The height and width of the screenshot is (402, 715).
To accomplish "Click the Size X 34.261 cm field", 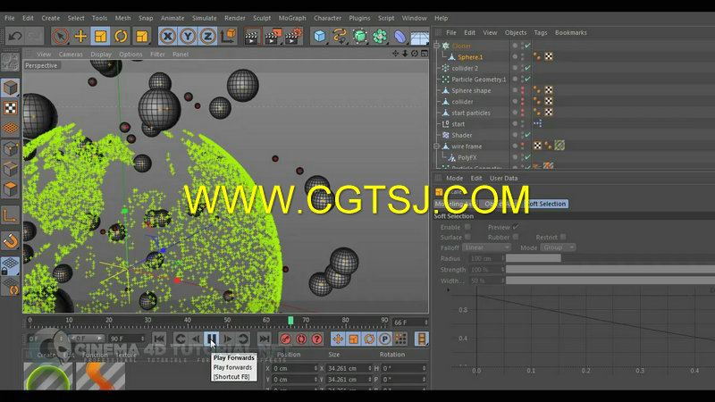I will pyautogui.click(x=348, y=368).
